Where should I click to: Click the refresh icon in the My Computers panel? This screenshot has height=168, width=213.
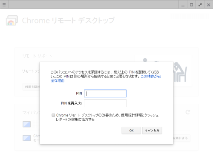point(188,112)
